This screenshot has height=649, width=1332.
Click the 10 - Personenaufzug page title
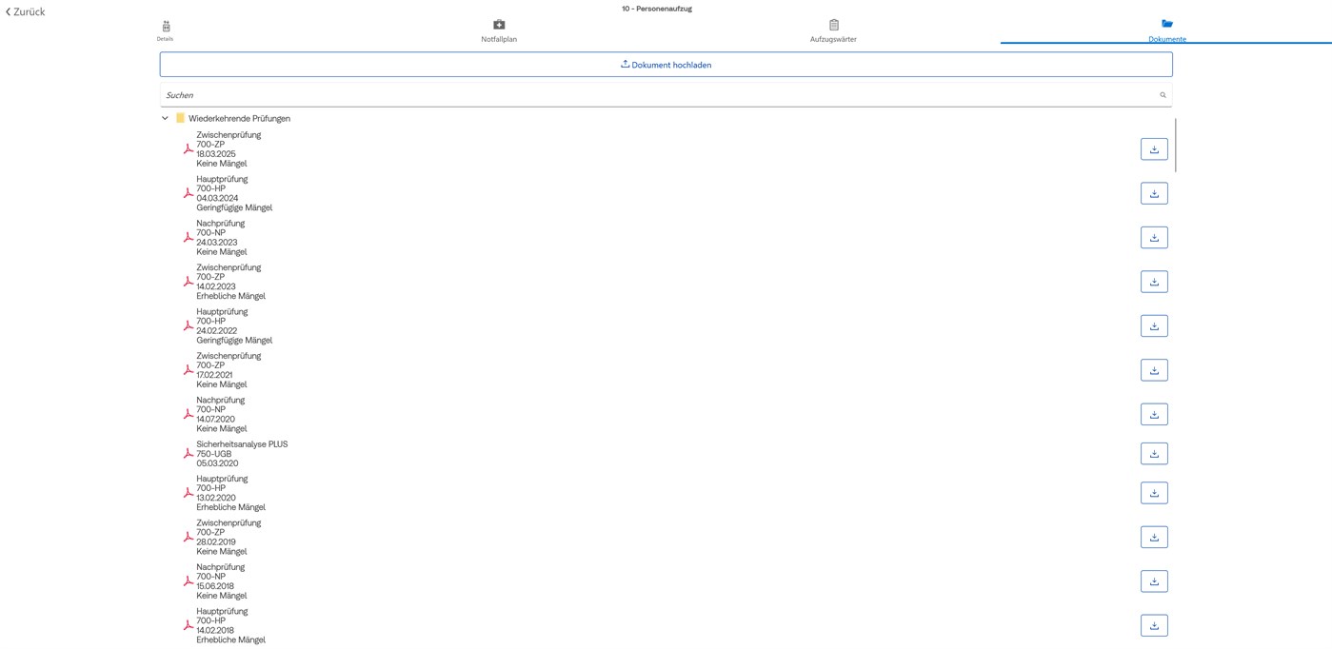point(657,9)
